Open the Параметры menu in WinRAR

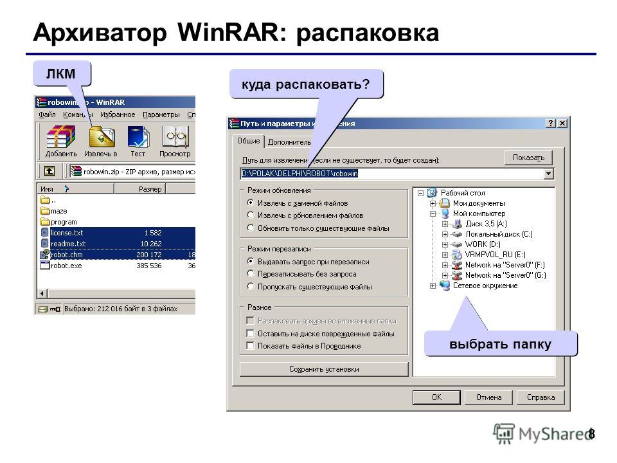[161, 114]
